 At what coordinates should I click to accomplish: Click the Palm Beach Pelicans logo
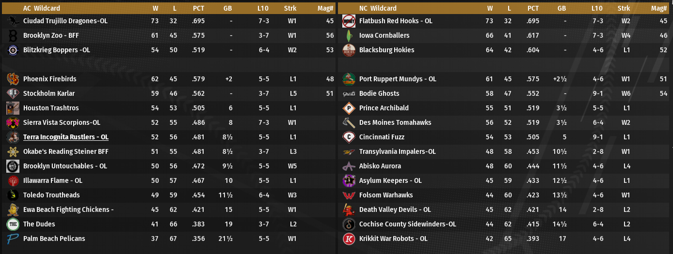click(13, 239)
